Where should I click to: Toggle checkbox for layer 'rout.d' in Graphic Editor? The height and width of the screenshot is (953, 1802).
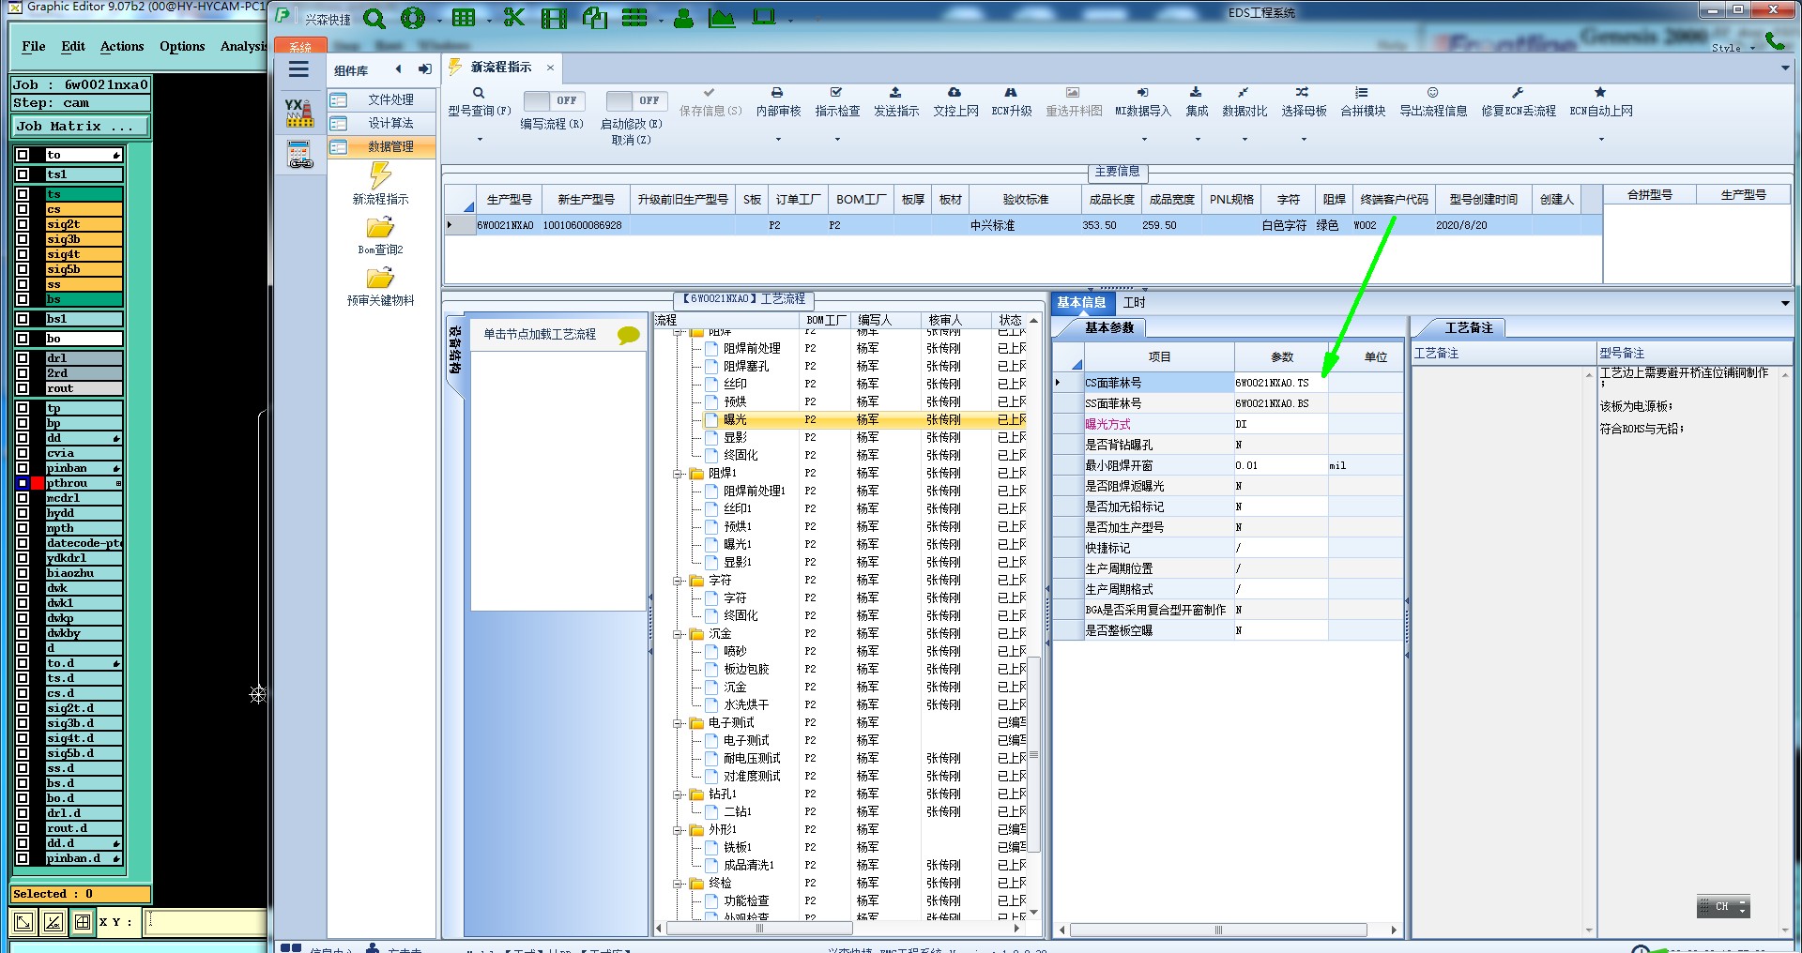coord(23,828)
